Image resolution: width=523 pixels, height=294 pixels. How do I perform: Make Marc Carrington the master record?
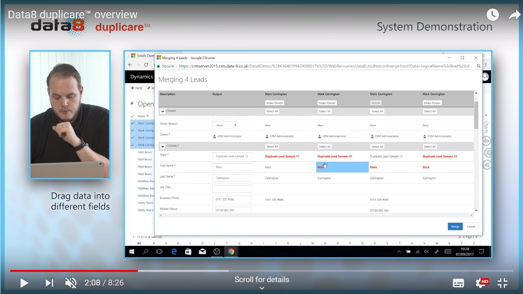pyautogui.click(x=274, y=103)
